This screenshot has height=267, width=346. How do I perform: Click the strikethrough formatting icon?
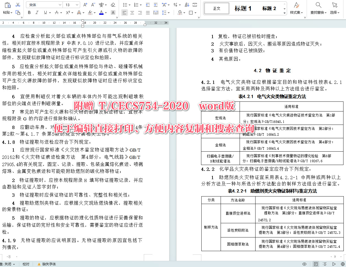(56, 13)
